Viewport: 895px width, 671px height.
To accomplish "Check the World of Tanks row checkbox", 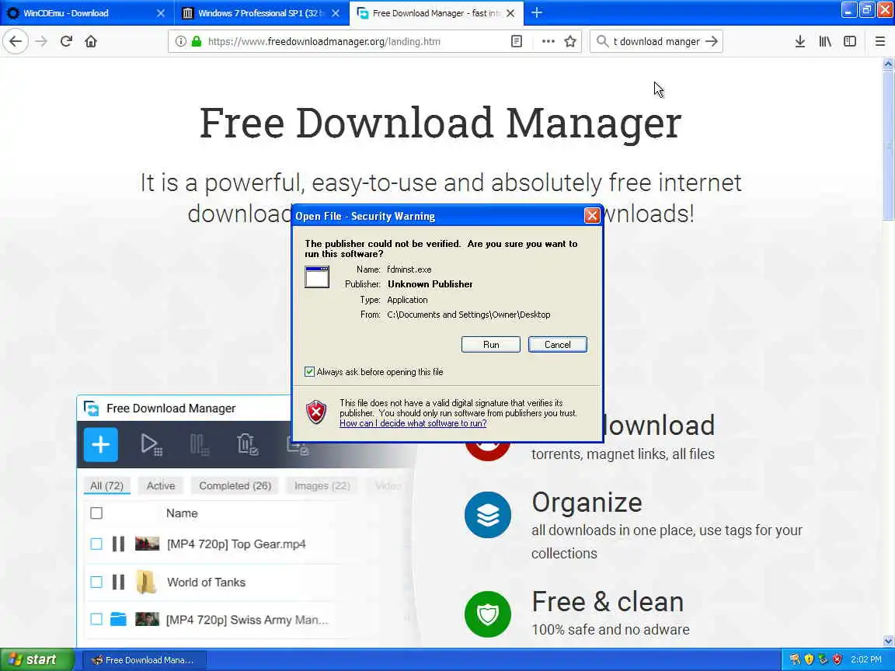I will [x=96, y=582].
